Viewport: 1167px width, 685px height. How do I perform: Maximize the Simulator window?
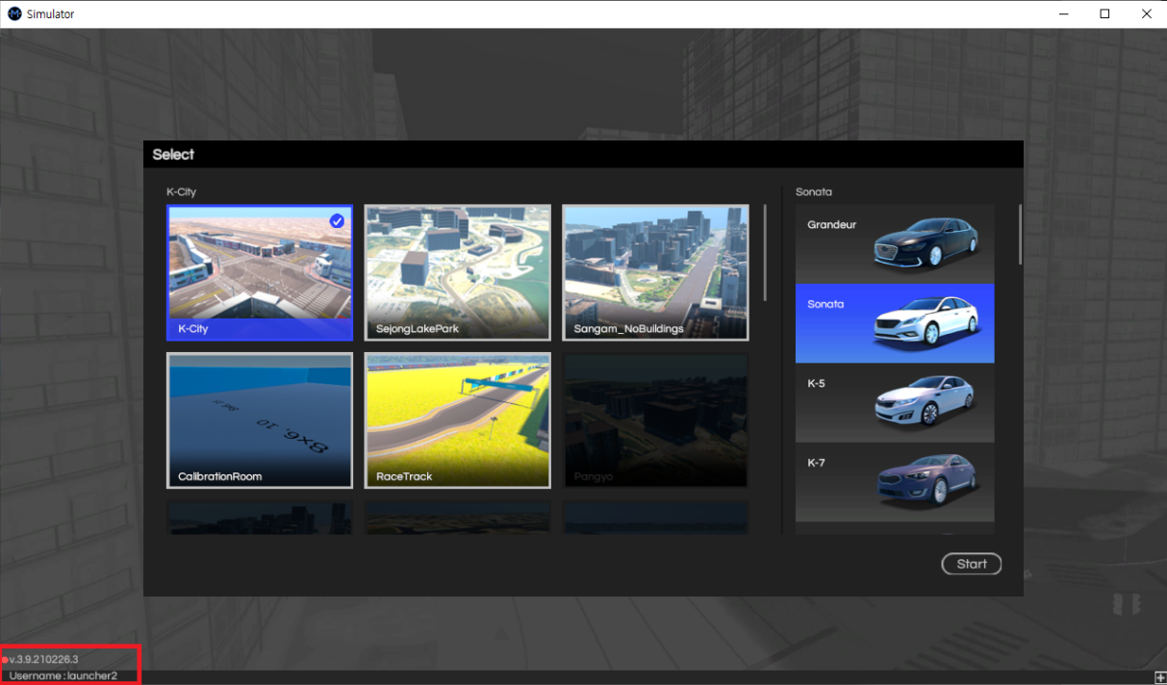click(1104, 13)
